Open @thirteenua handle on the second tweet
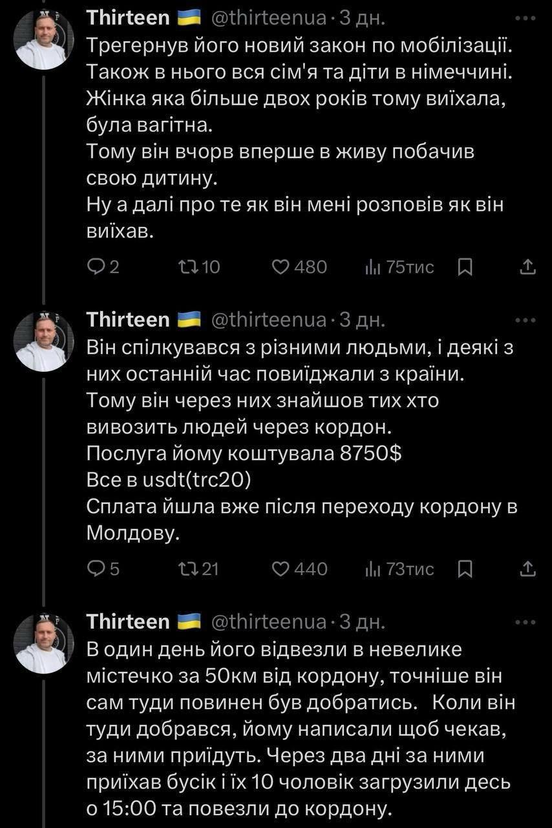 click(269, 320)
